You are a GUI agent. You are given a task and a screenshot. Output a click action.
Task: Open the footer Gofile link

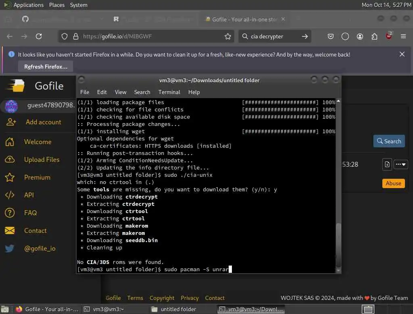[x=113, y=298]
